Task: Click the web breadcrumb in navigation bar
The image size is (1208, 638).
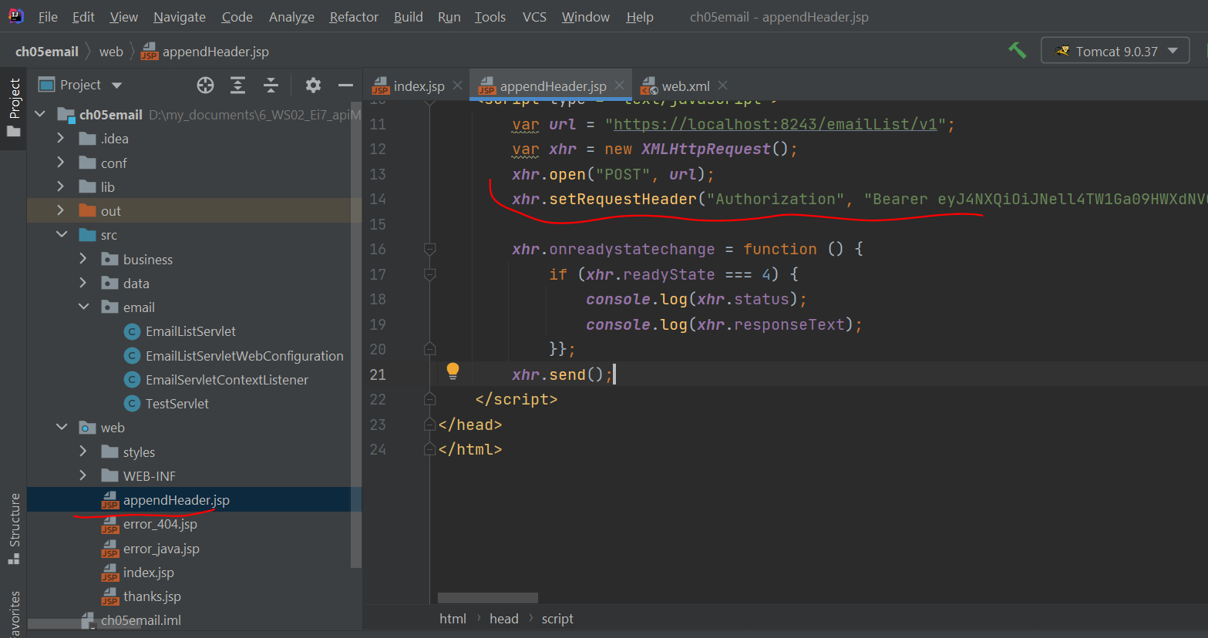Action: (x=111, y=52)
